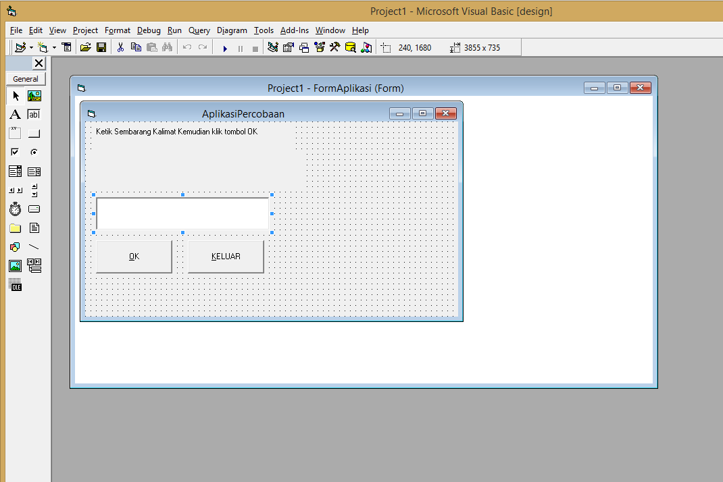Click the KELUAR button on the form
723x482 pixels.
point(226,256)
